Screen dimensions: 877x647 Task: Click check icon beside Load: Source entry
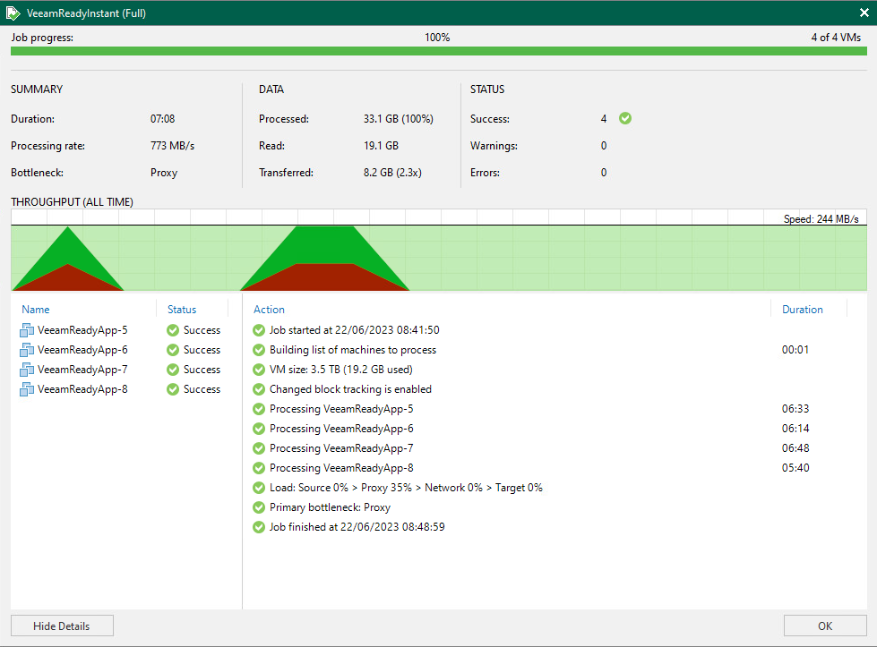(258, 488)
